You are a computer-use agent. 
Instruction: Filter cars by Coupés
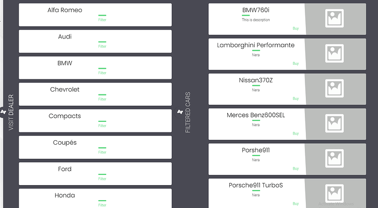tap(102, 152)
